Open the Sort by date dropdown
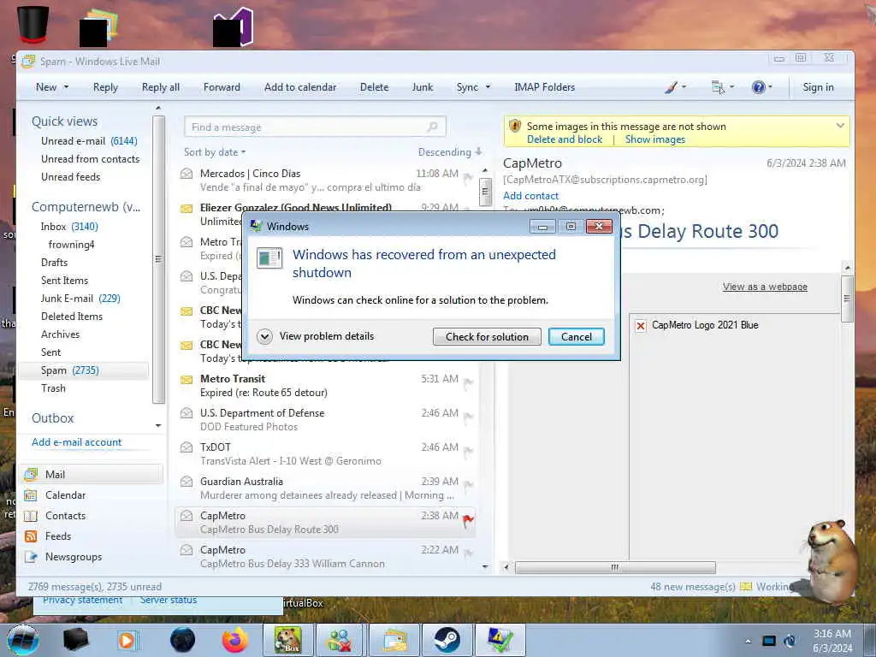 coord(215,152)
